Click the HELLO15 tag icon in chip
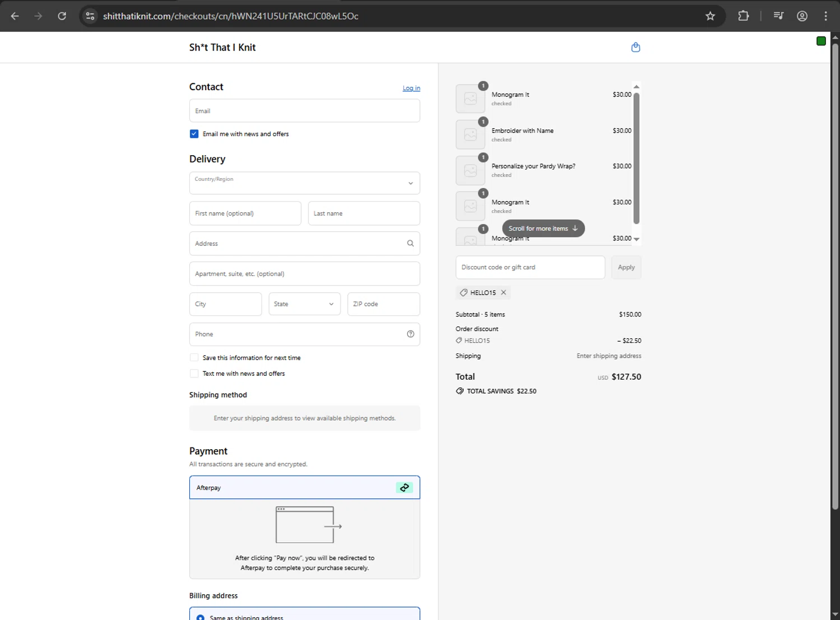Viewport: 840px width, 620px height. click(x=464, y=292)
